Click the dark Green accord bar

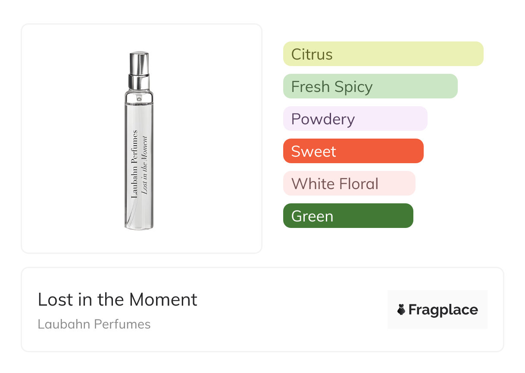click(348, 216)
